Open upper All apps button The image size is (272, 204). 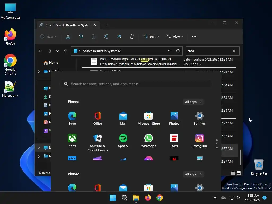point(193,102)
